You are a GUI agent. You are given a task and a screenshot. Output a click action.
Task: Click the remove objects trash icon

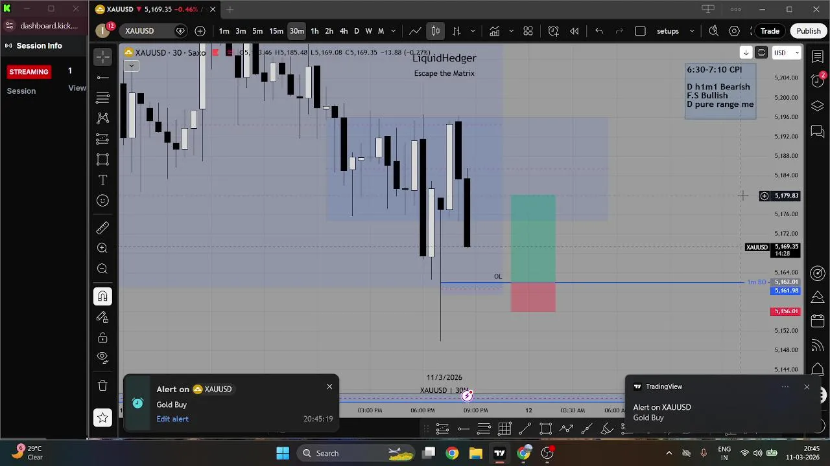tap(102, 386)
